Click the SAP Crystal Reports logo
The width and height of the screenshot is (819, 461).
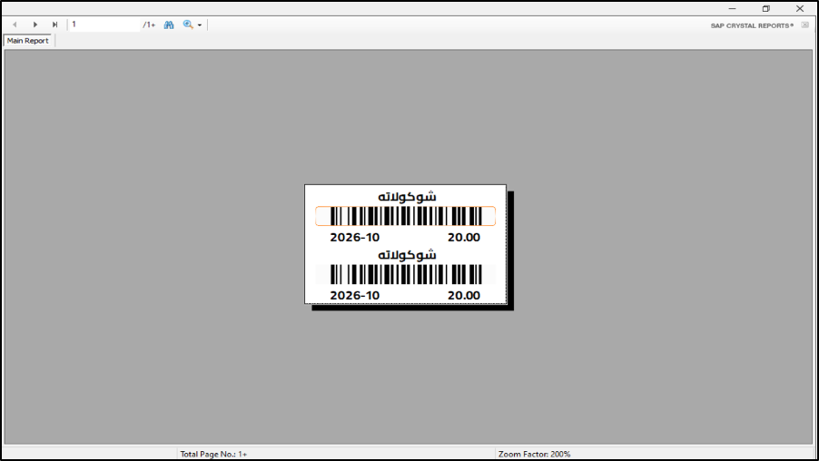pyautogui.click(x=751, y=25)
